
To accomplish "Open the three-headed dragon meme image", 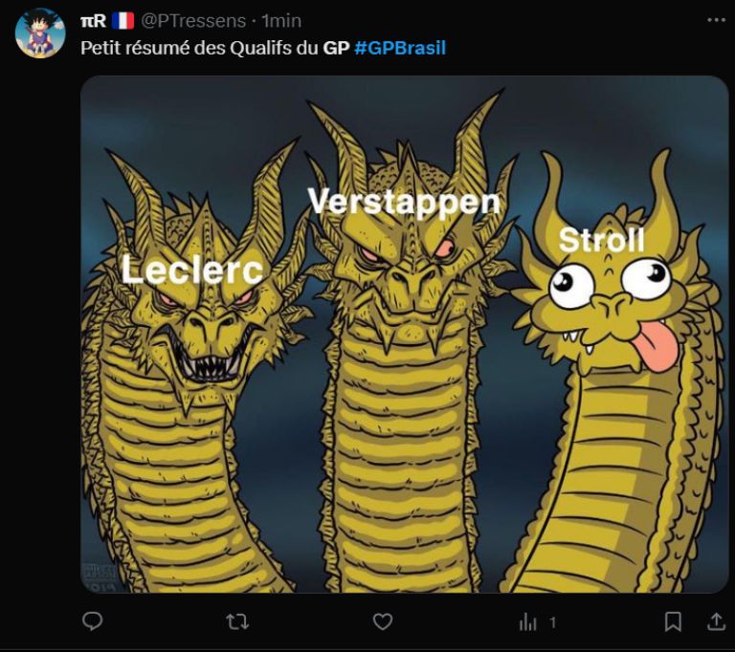I will (404, 334).
